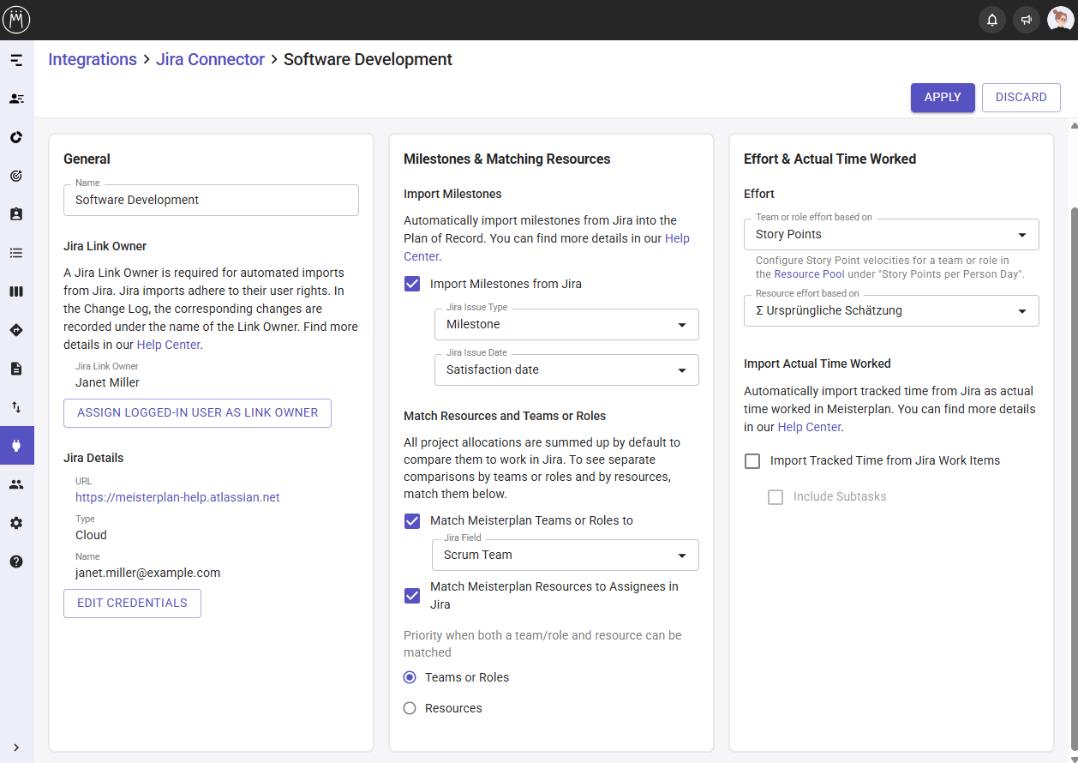Open the document reports sidebar icon

(x=16, y=369)
